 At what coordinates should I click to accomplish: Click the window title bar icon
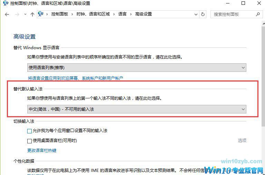coord(6,3)
